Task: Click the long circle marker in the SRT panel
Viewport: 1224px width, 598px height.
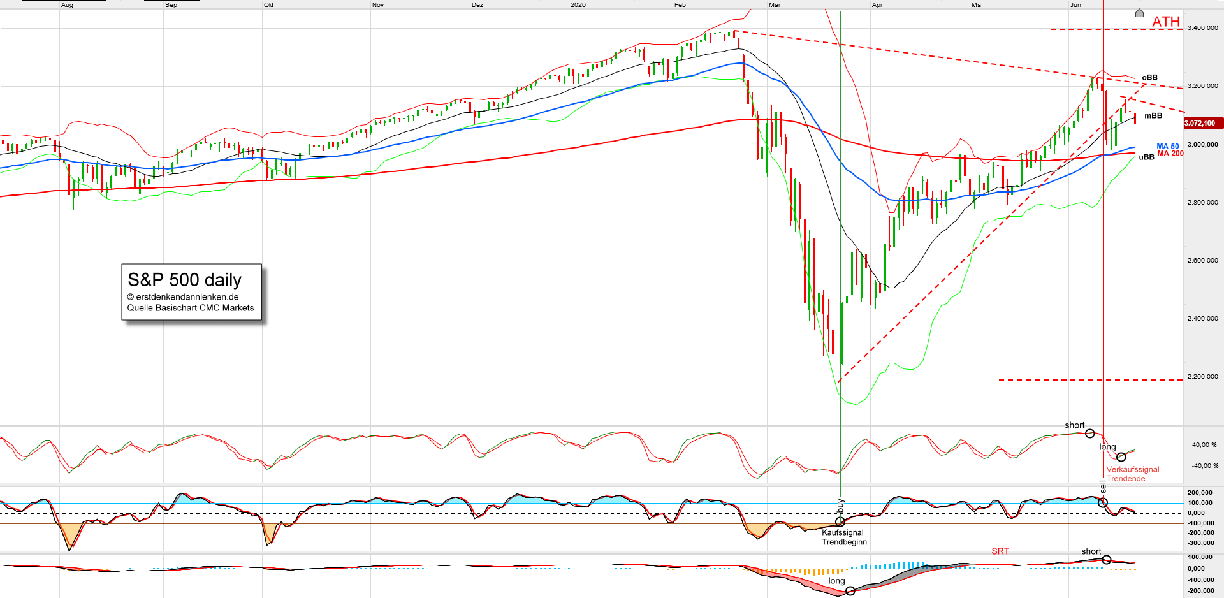Action: pos(850,592)
